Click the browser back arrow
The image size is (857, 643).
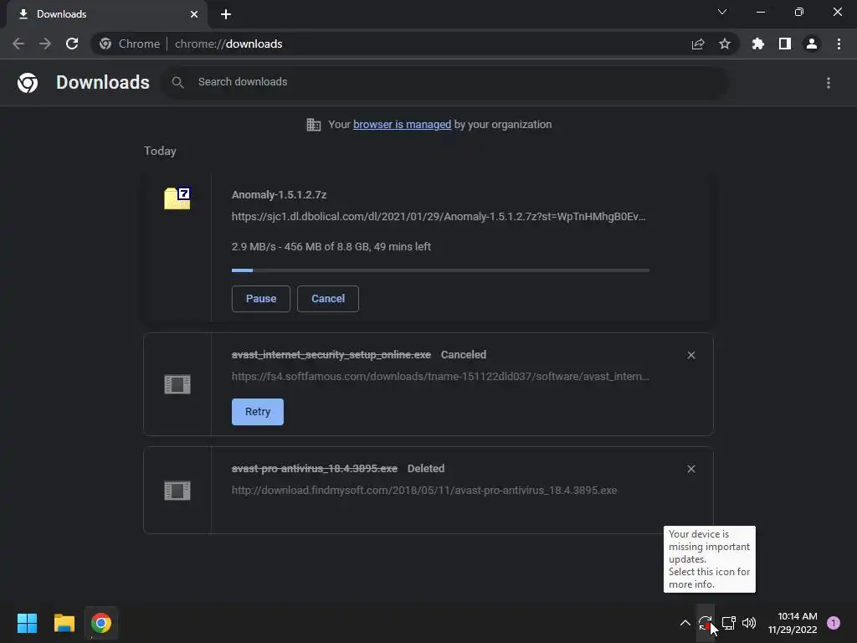click(x=18, y=44)
